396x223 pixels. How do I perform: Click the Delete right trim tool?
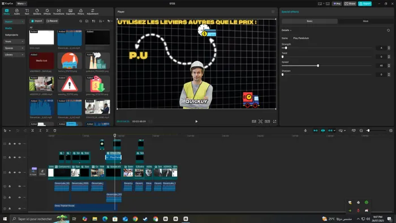[x=47, y=131]
